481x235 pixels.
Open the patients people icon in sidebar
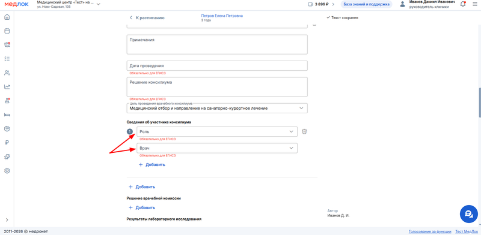click(7, 73)
